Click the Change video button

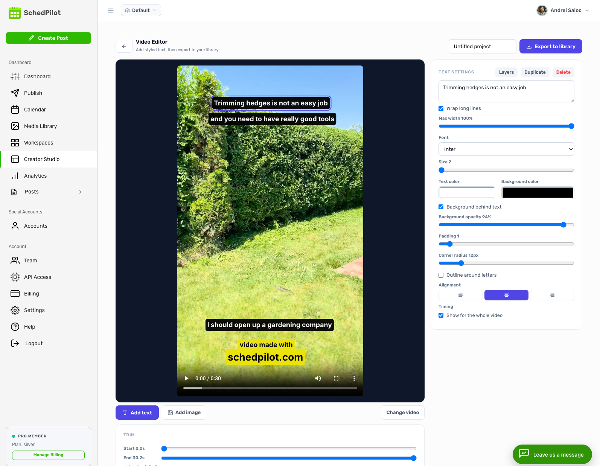point(402,413)
